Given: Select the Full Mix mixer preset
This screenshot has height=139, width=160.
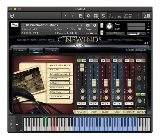Looking at the screenshot, I should (x=59, y=70).
